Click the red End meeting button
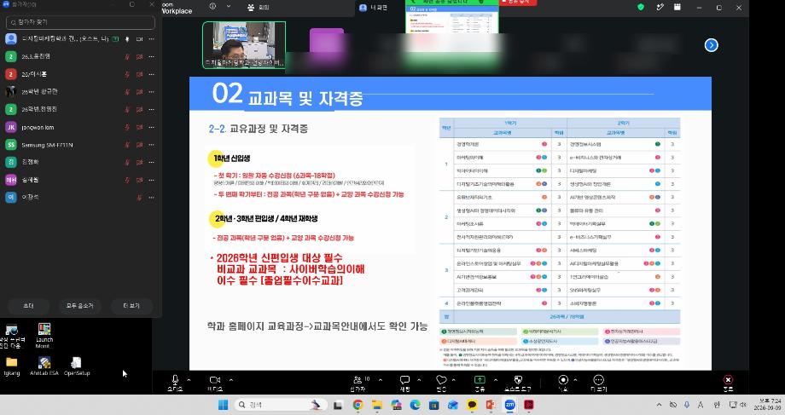This screenshot has width=785, height=415. coord(728,383)
